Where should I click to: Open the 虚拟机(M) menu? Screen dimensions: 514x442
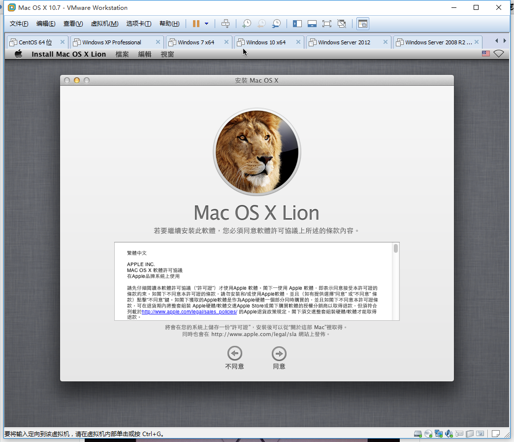pyautogui.click(x=104, y=24)
